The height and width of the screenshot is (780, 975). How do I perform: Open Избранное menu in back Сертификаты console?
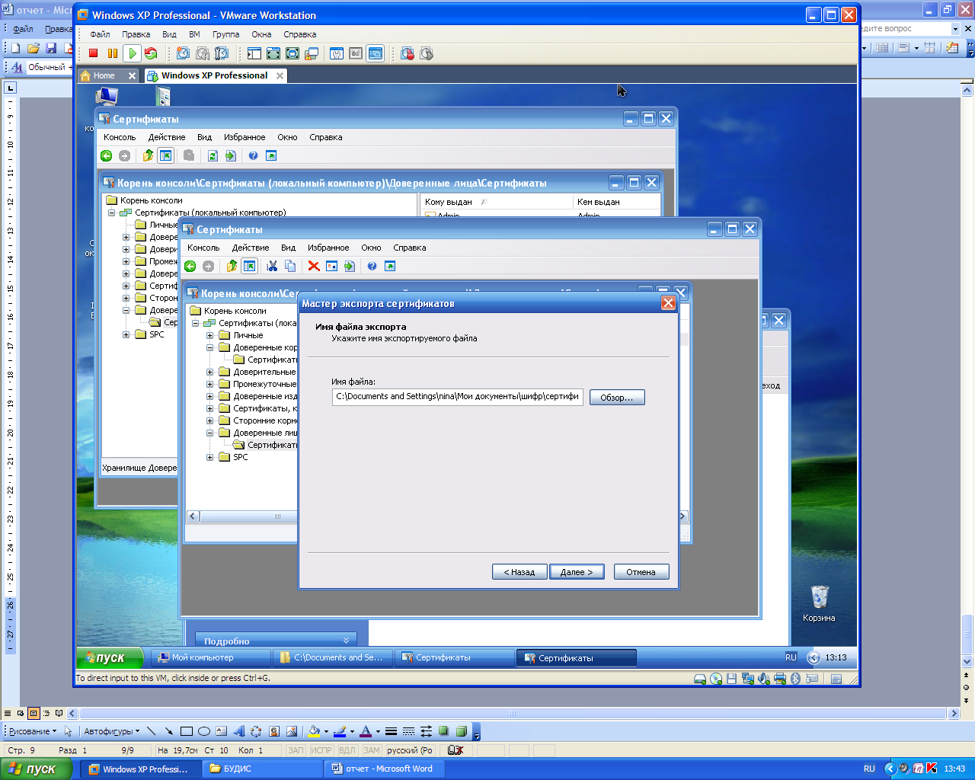point(245,137)
